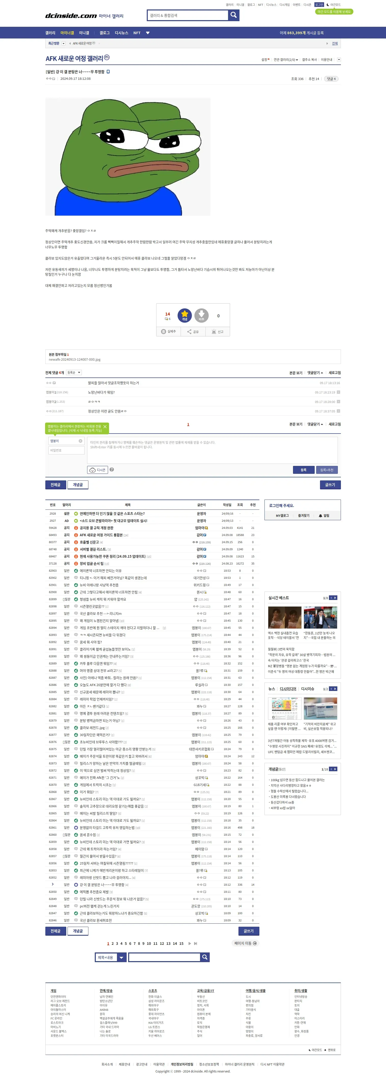Image resolution: width=386 pixels, height=1086 pixels.
Task: Switch to upper 개념글 tab
Action: pyautogui.click(x=78, y=485)
